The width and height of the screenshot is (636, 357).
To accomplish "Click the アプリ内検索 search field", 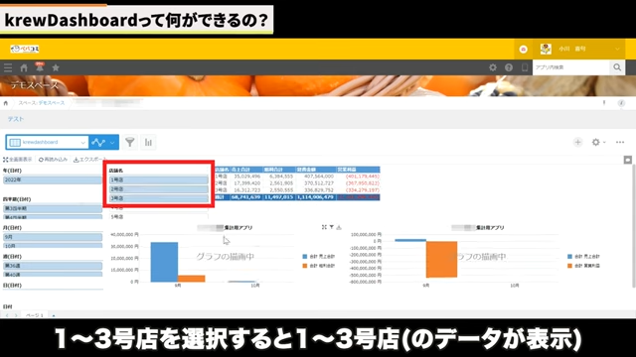I will pyautogui.click(x=571, y=67).
